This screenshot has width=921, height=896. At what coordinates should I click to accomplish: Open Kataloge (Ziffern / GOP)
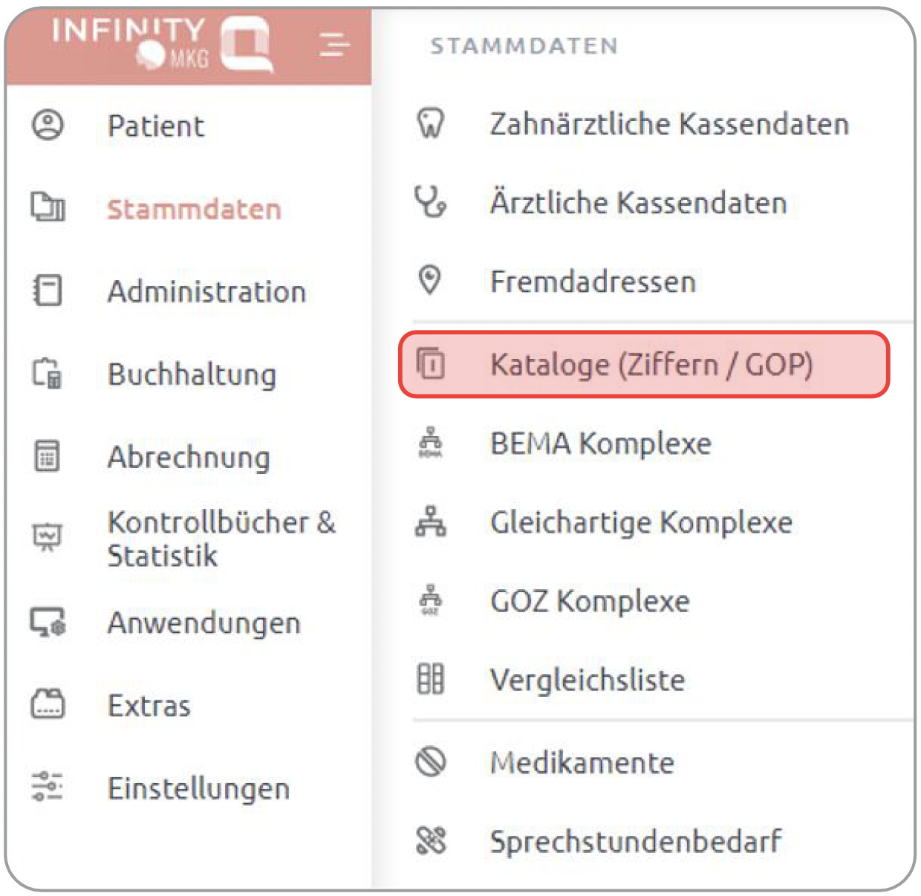click(644, 364)
